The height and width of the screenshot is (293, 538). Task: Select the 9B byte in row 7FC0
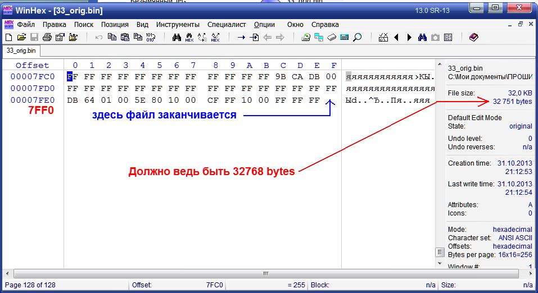click(281, 77)
